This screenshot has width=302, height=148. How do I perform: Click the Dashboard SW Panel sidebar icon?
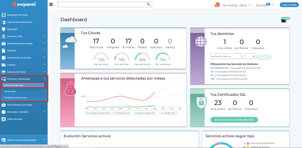[3, 15]
